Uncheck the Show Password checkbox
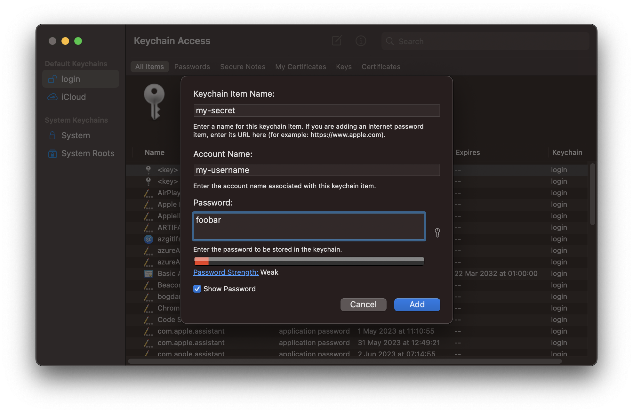Viewport: 633px width, 413px height. click(x=197, y=289)
